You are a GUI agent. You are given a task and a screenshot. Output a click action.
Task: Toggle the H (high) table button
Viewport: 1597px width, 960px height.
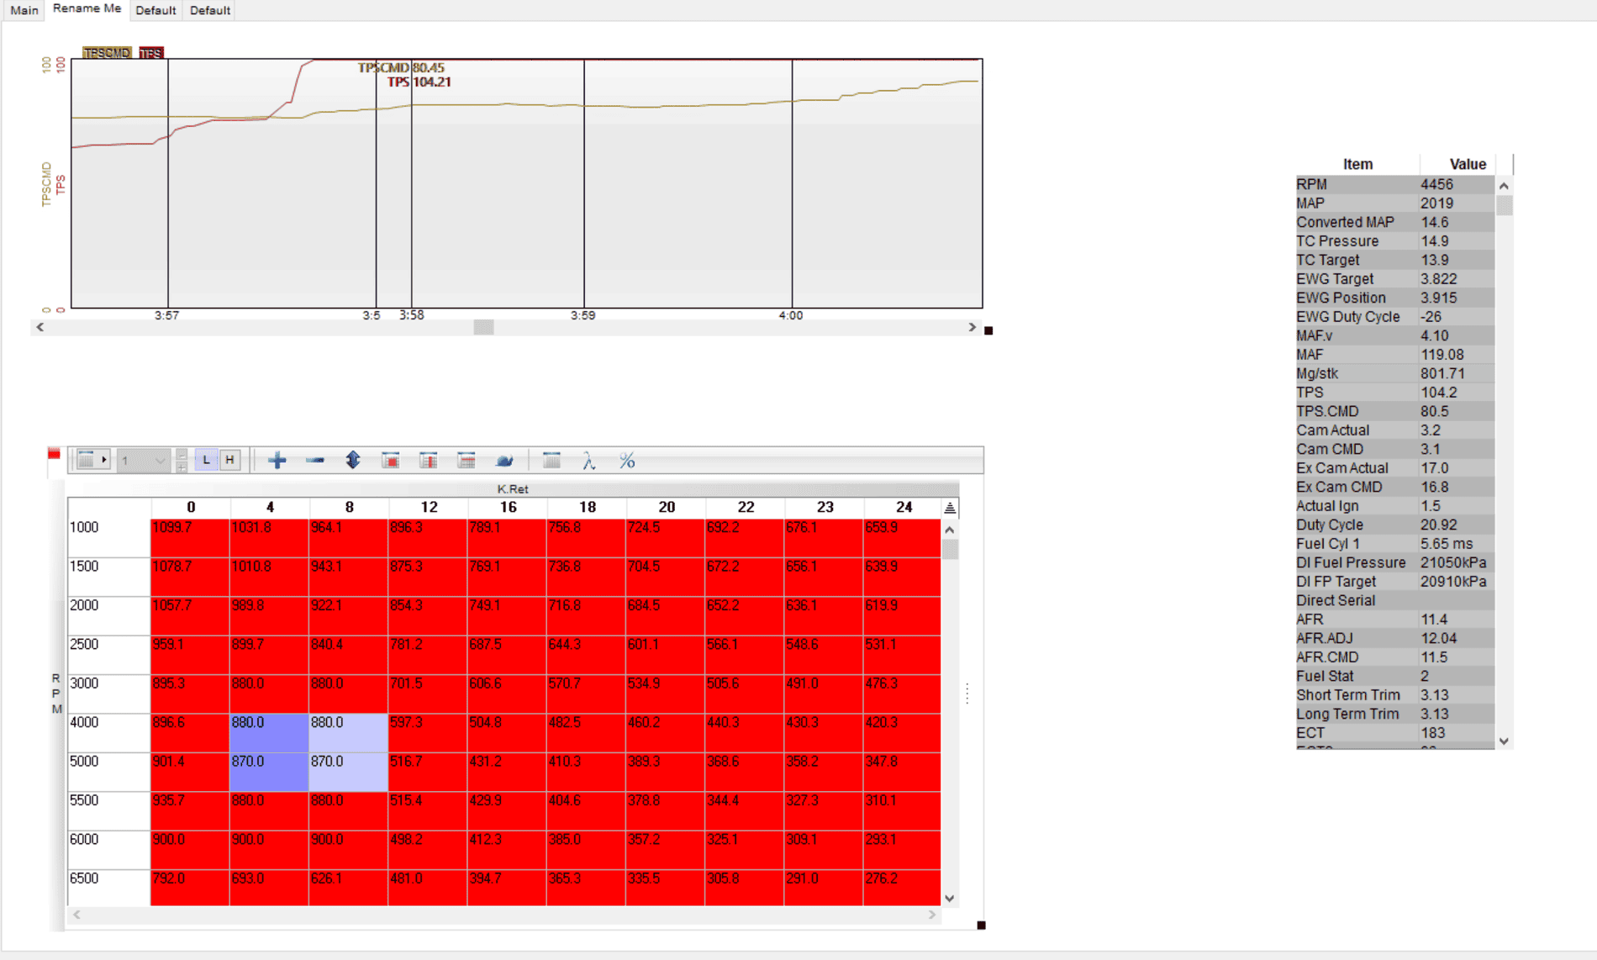tap(229, 460)
